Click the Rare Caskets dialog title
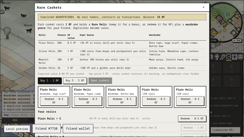The height and width of the screenshot is (137, 244). (x=49, y=7)
